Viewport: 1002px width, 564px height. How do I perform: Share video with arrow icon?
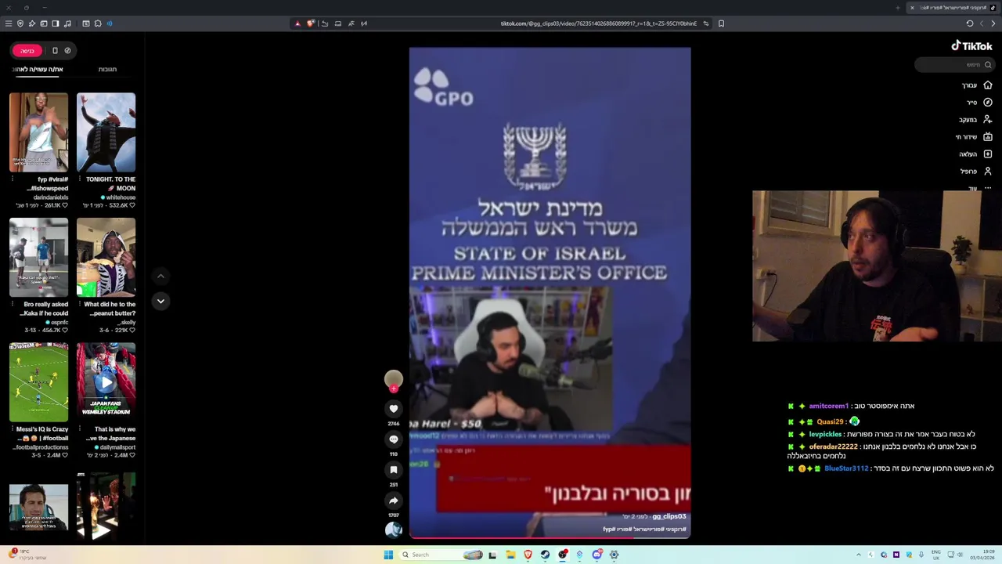(x=394, y=501)
